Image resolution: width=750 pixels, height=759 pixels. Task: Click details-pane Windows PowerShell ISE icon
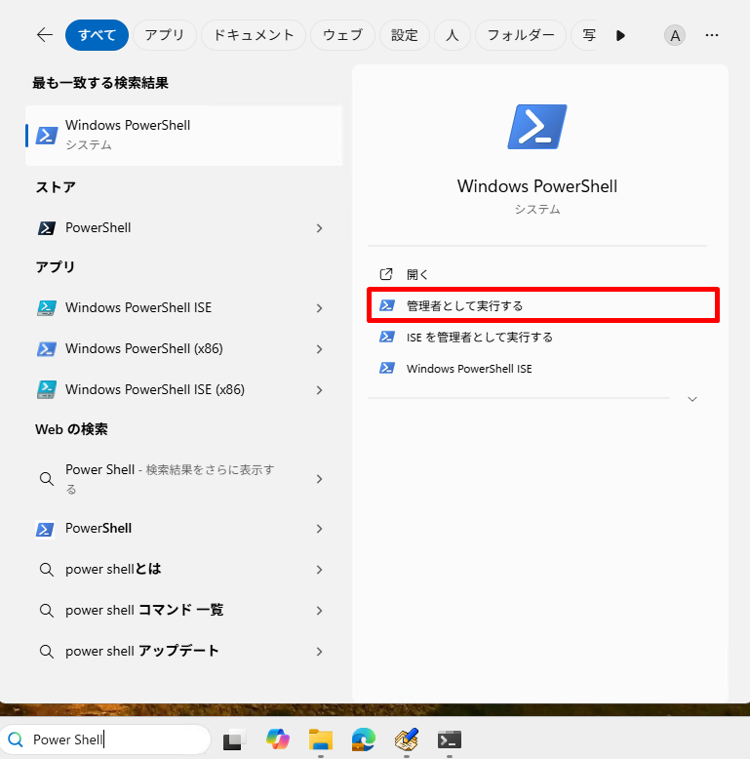[386, 369]
